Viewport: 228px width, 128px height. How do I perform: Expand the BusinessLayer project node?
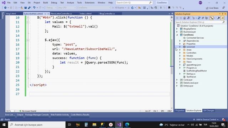coord(177,32)
